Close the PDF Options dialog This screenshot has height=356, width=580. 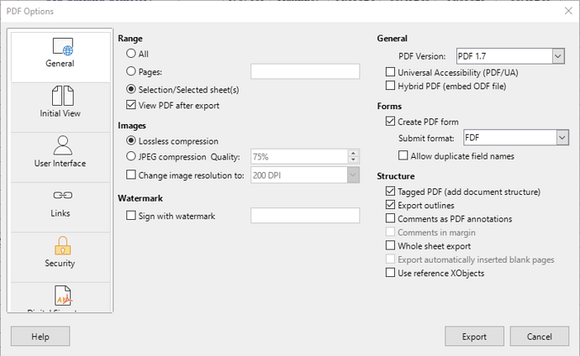coord(568,11)
